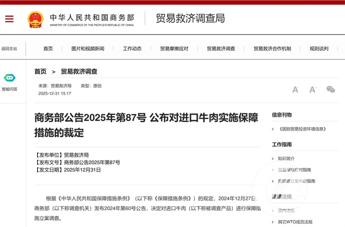Open the red hamburger menu
Screen dimensions: 345x227
pyautogui.click(x=9, y=19)
